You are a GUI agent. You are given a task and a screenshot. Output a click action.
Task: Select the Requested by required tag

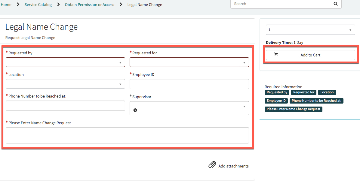point(277,92)
